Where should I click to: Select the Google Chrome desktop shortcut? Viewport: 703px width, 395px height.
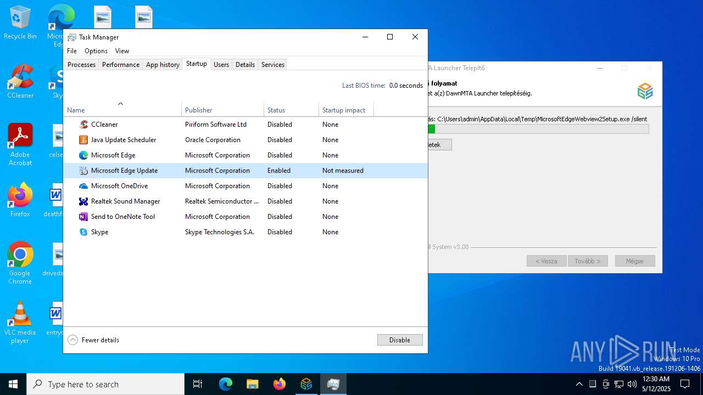[x=20, y=263]
